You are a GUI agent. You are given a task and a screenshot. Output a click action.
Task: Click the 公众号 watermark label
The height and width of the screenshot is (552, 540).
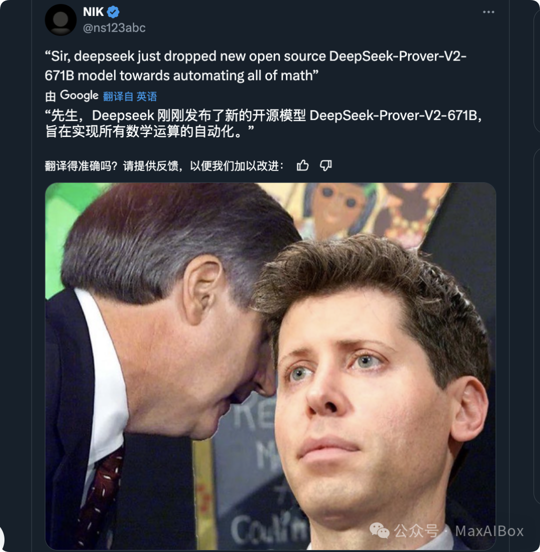(416, 531)
